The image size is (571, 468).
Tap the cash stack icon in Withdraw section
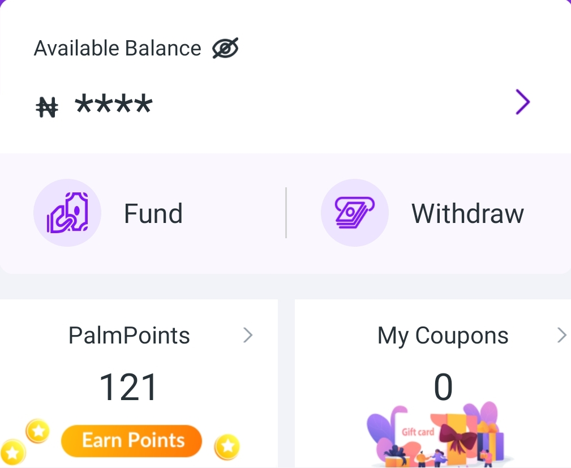click(355, 213)
